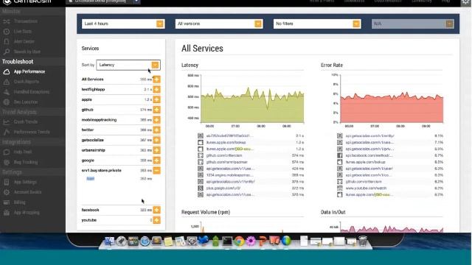This screenshot has width=472, height=265.
Task: Open Trash in the dock
Action: click(x=363, y=241)
